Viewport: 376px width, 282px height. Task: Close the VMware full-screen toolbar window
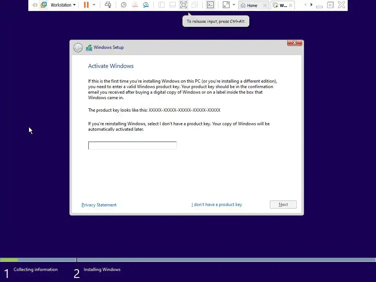(x=341, y=5)
